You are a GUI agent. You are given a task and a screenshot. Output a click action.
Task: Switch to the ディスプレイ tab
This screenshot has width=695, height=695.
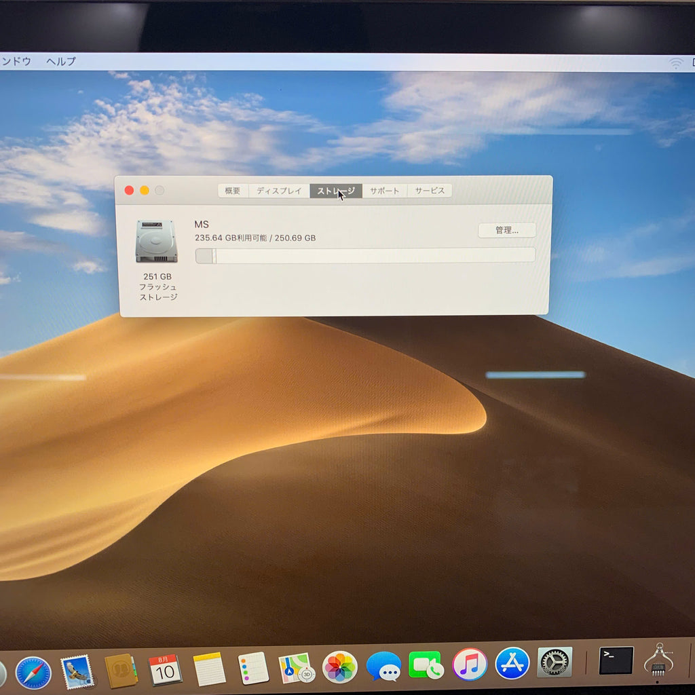[x=279, y=191]
